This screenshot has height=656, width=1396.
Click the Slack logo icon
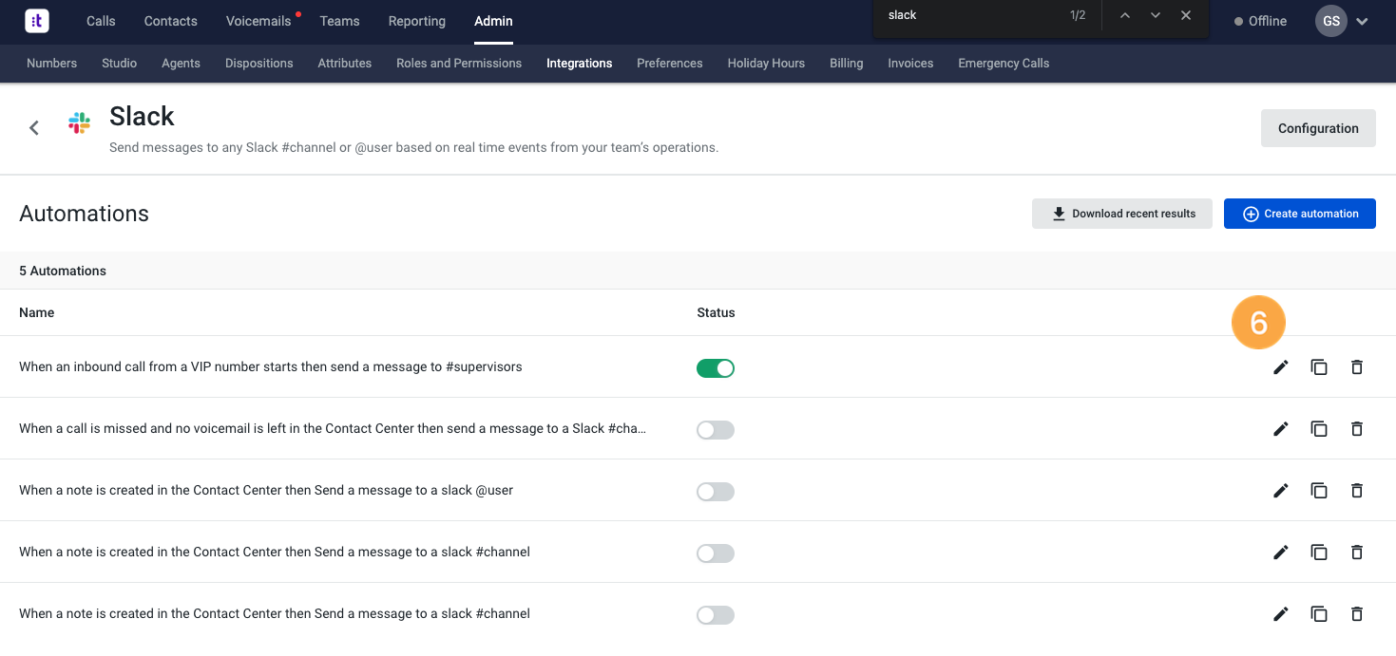[x=79, y=122]
